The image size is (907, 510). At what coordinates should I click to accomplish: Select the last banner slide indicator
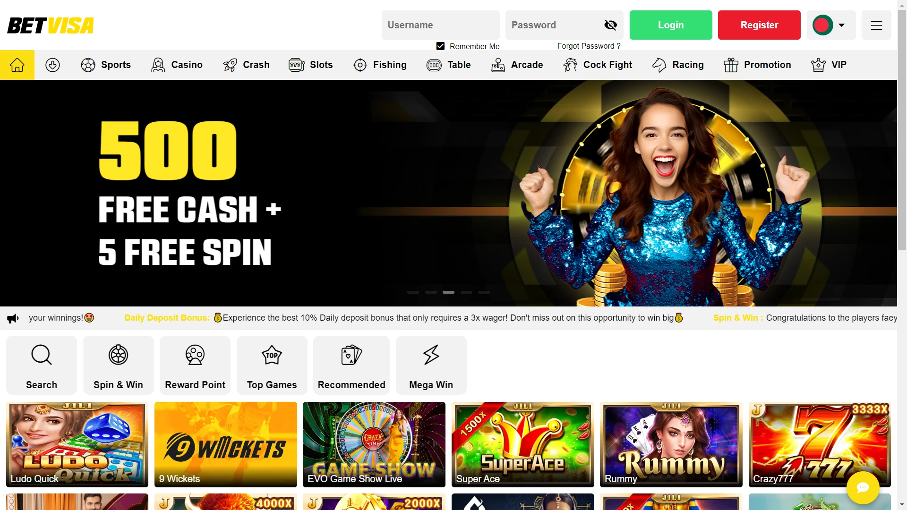[484, 292]
